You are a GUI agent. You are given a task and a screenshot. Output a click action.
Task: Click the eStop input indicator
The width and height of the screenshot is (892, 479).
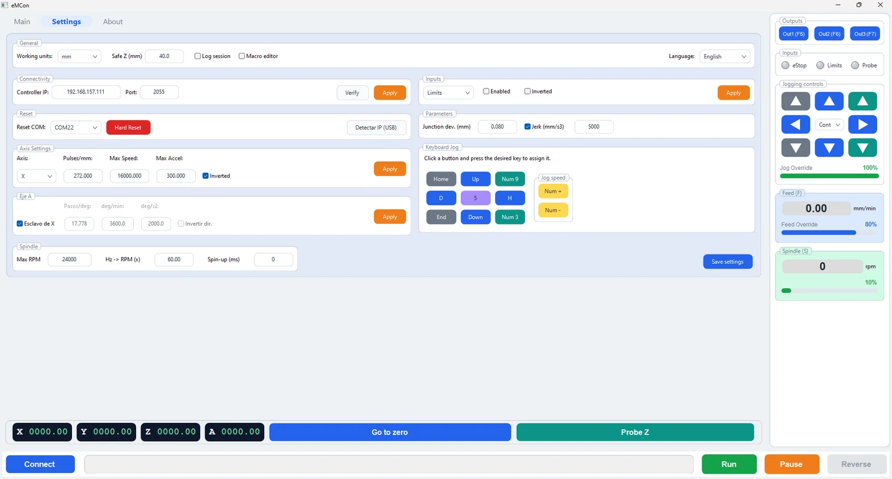[786, 65]
